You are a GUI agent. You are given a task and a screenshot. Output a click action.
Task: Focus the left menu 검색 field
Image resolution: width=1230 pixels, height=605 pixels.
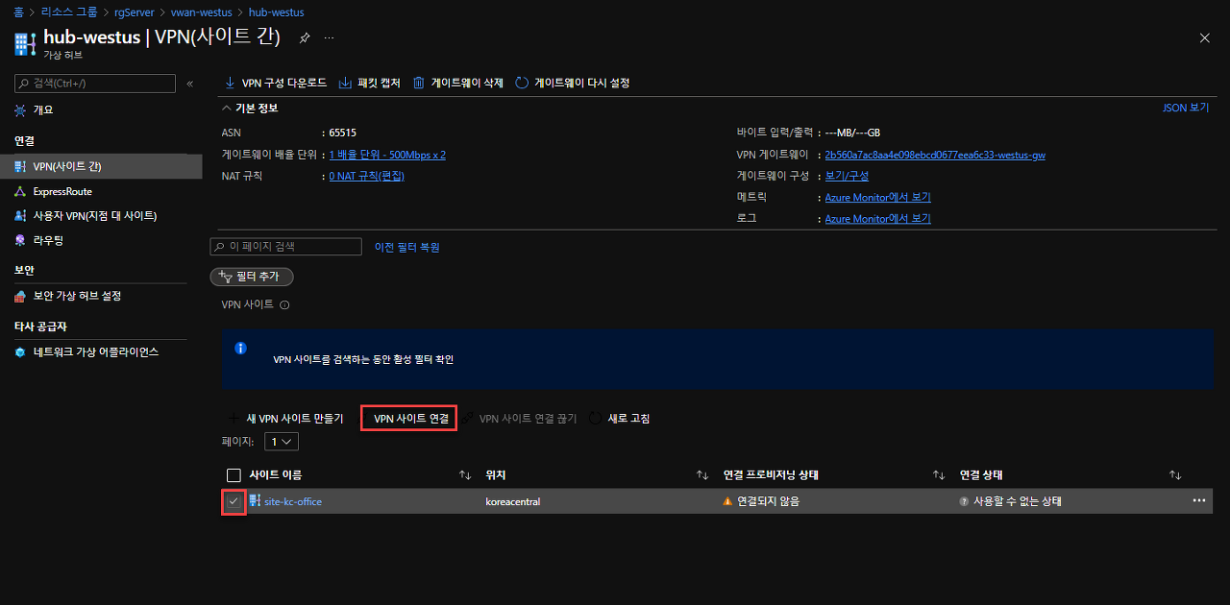pyautogui.click(x=95, y=84)
